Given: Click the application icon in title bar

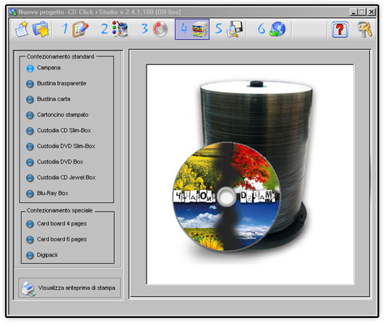Looking at the screenshot, I should click(x=13, y=12).
